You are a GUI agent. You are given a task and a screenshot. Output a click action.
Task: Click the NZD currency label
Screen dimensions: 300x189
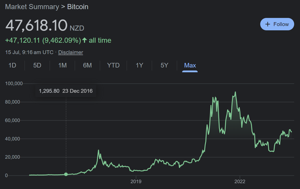[77, 28]
